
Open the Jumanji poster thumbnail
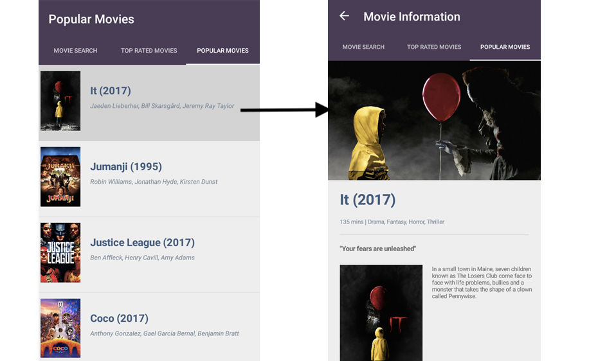tap(60, 177)
